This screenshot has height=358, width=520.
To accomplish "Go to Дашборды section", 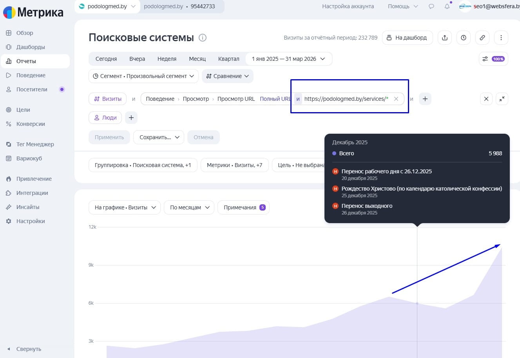I will 31,47.
